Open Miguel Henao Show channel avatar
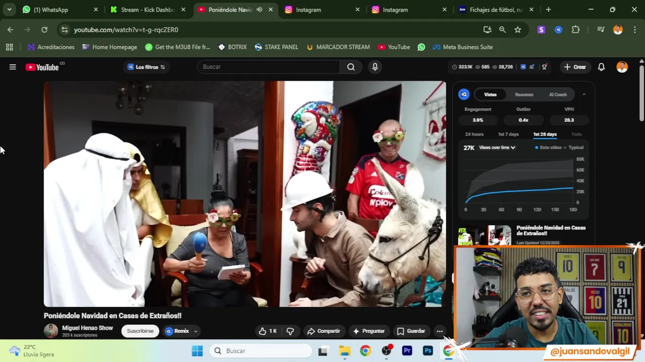Viewport: 645px width, 362px height. coord(51,331)
